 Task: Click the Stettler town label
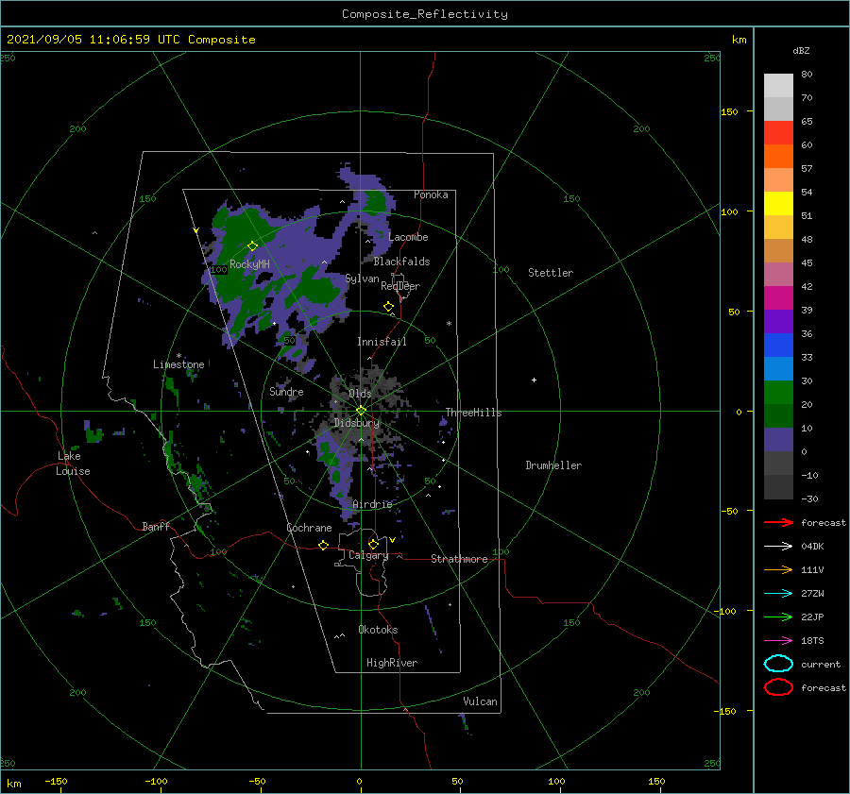551,273
